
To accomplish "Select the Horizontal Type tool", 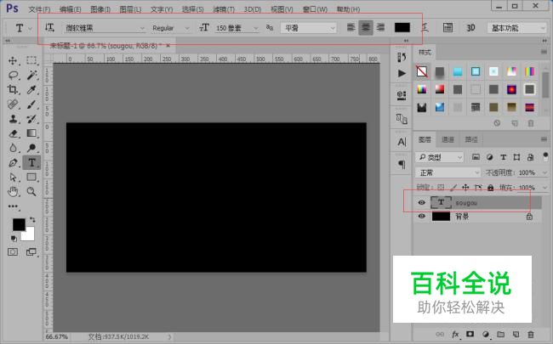I will click(31, 163).
